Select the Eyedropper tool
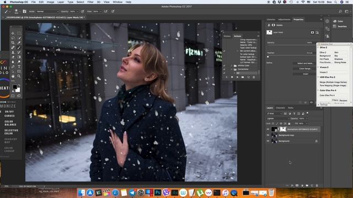This screenshot has width=353, height=198. 19,43
